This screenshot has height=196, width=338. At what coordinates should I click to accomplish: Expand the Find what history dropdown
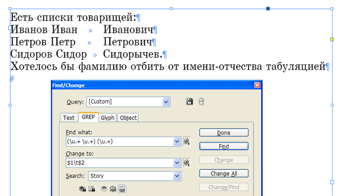pyautogui.click(x=177, y=142)
